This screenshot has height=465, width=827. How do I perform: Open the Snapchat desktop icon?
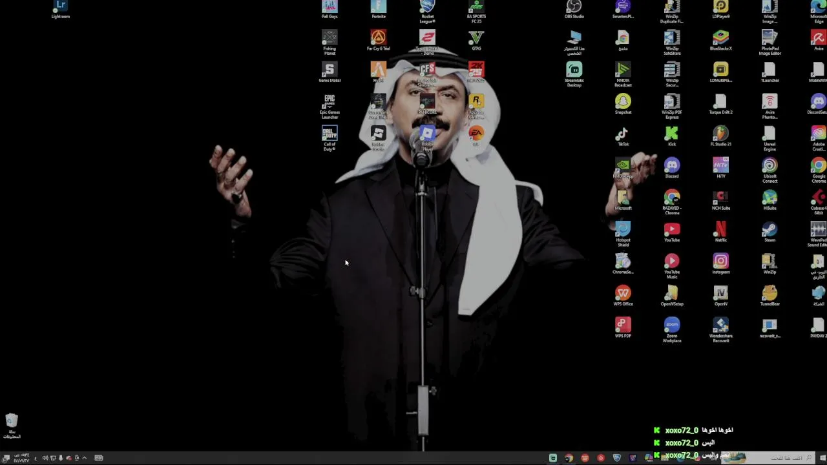623,104
